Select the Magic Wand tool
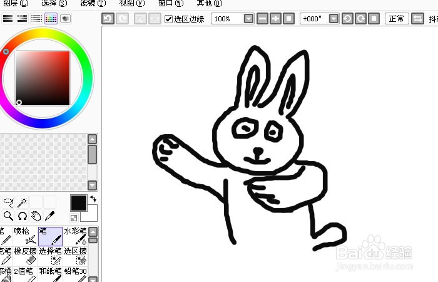This screenshot has height=282, width=438. (22, 202)
